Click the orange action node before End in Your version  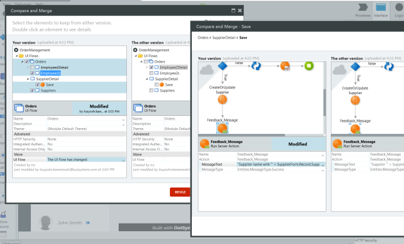coord(285,66)
